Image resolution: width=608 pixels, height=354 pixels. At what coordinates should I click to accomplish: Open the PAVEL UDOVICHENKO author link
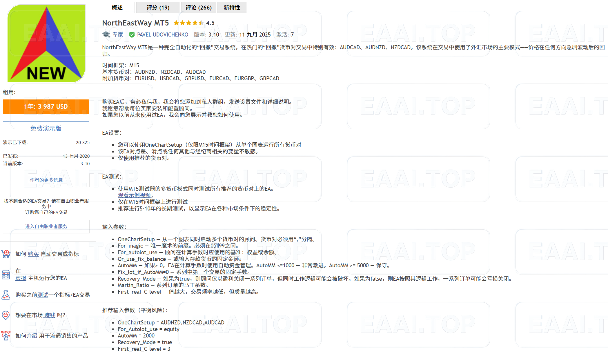click(163, 34)
